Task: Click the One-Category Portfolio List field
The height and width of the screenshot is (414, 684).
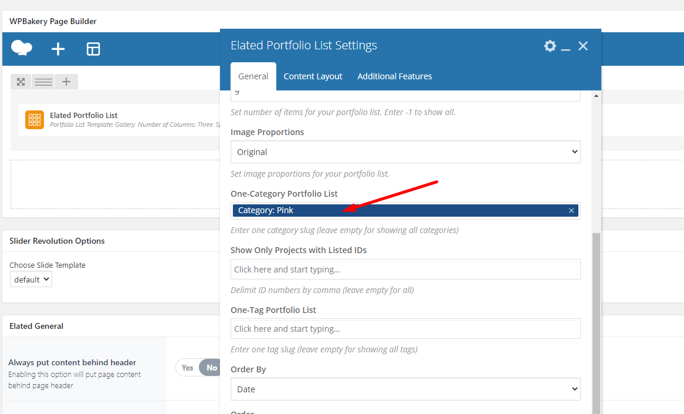Action: point(405,210)
